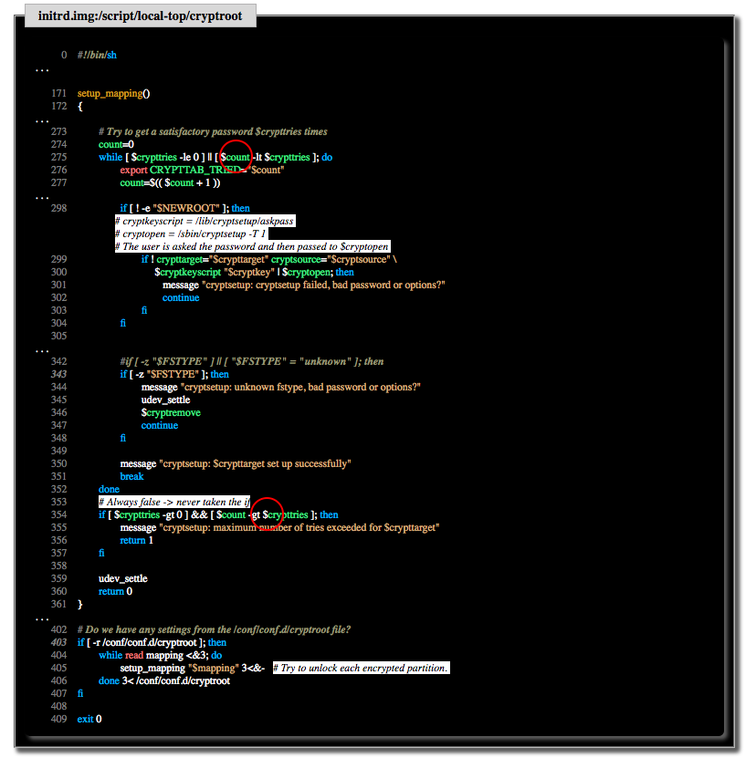The image size is (756, 758).
Task: Click the highlighted comment 'Try to unlock each encrypted partition.'
Action: pos(363,668)
